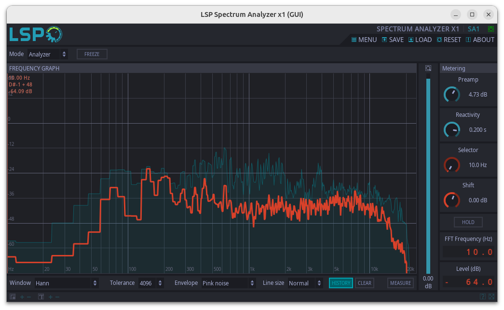Close the LSP Spectrum Analyzer window
The width and height of the screenshot is (504, 310).
pos(488,14)
